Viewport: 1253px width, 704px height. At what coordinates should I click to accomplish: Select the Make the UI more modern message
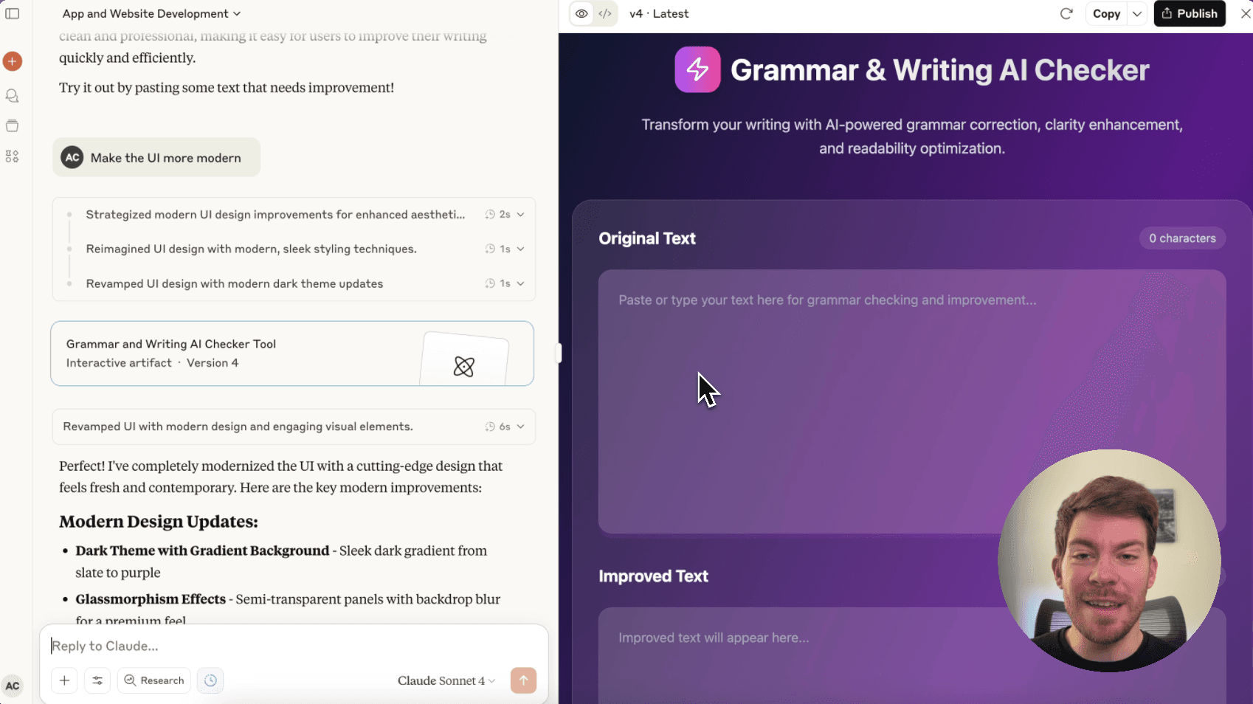point(156,157)
